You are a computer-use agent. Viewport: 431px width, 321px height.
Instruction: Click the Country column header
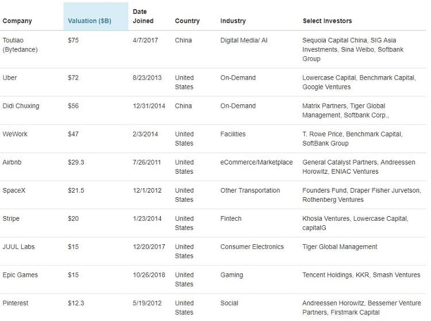(x=187, y=21)
